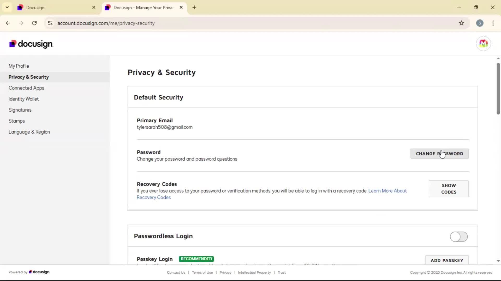
Task: Switch to the first Docusign tab
Action: pyautogui.click(x=56, y=8)
